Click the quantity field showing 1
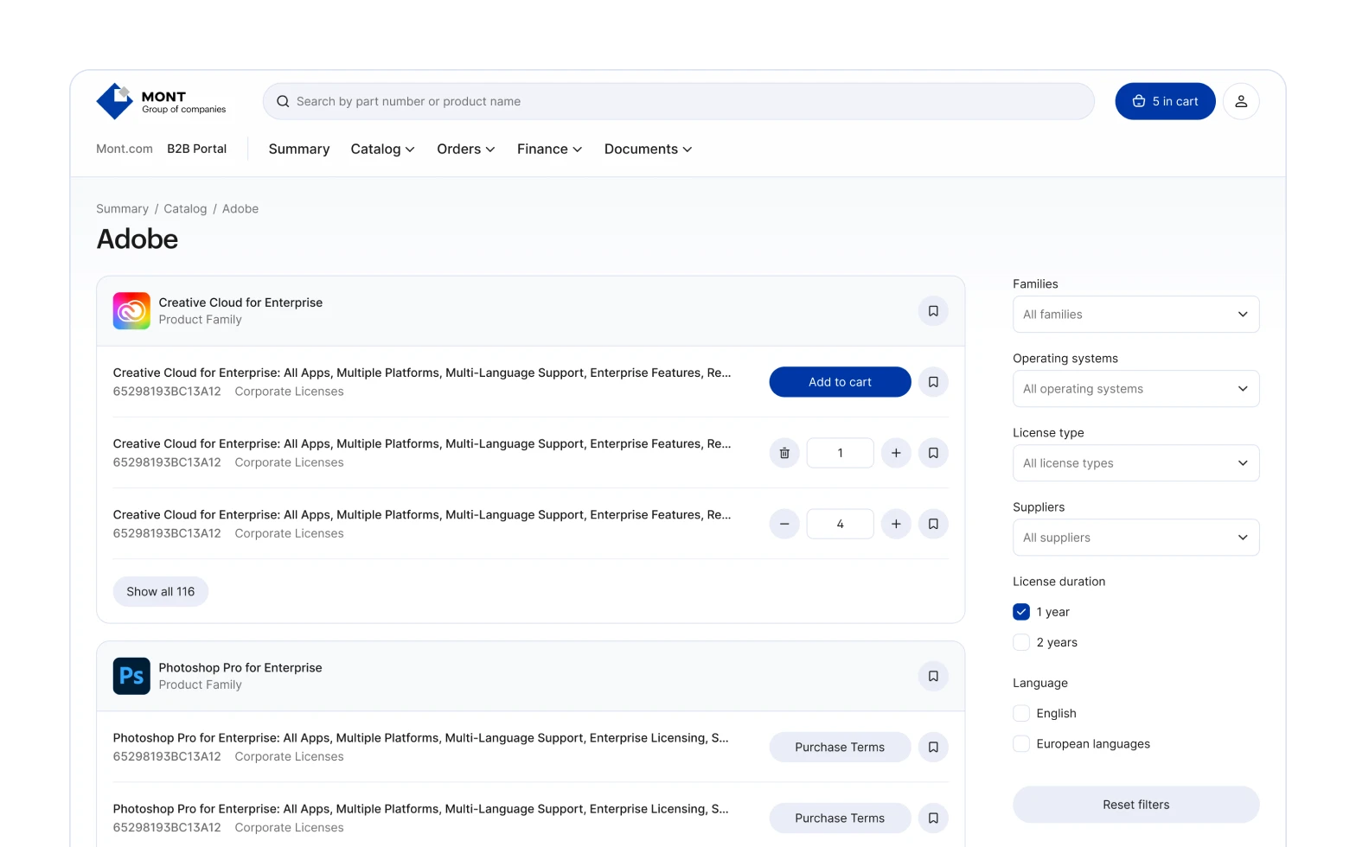Viewport: 1356px width, 847px height. (840, 453)
